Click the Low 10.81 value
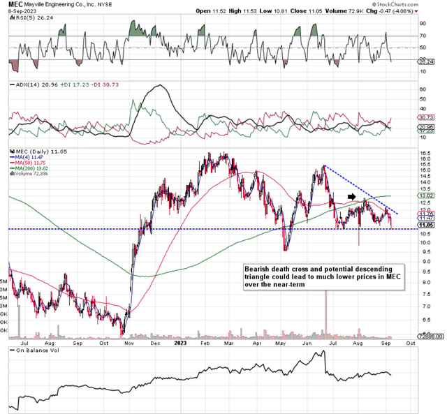Image resolution: width=447 pixels, height=414 pixels. point(274,11)
